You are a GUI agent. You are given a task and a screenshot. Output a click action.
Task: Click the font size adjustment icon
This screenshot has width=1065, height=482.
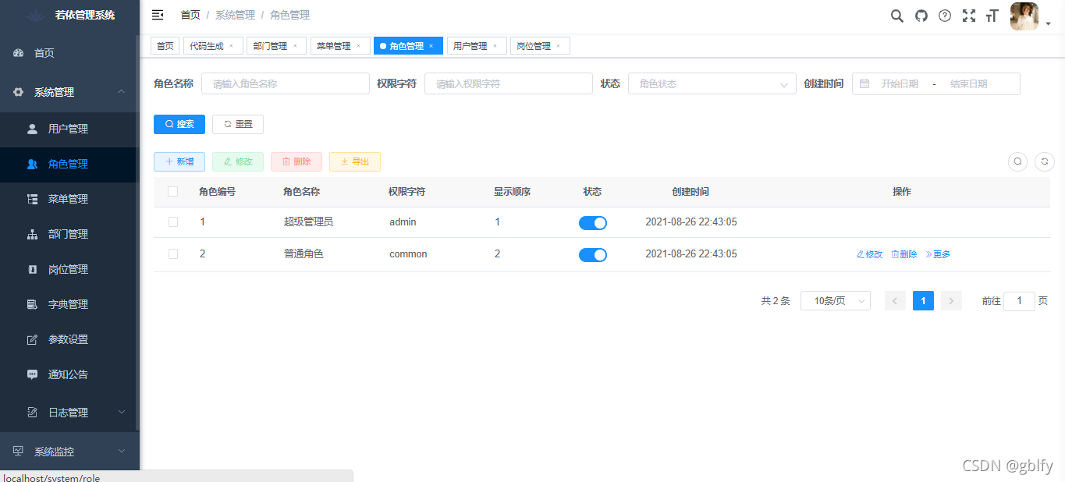pos(992,15)
